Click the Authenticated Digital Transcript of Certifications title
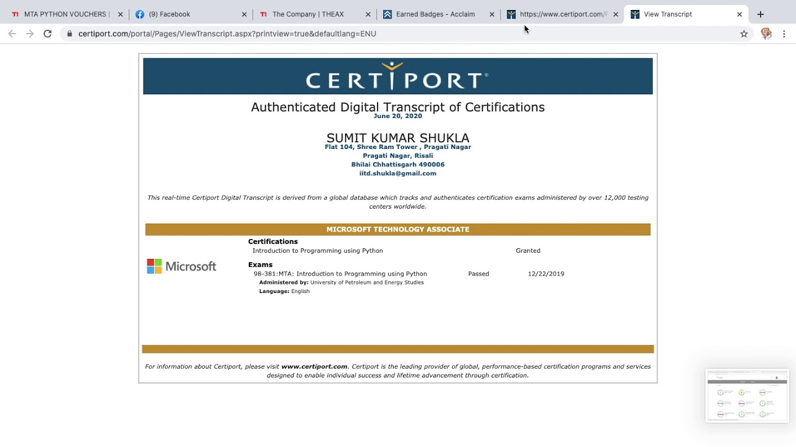The height and width of the screenshot is (447, 796). point(398,107)
